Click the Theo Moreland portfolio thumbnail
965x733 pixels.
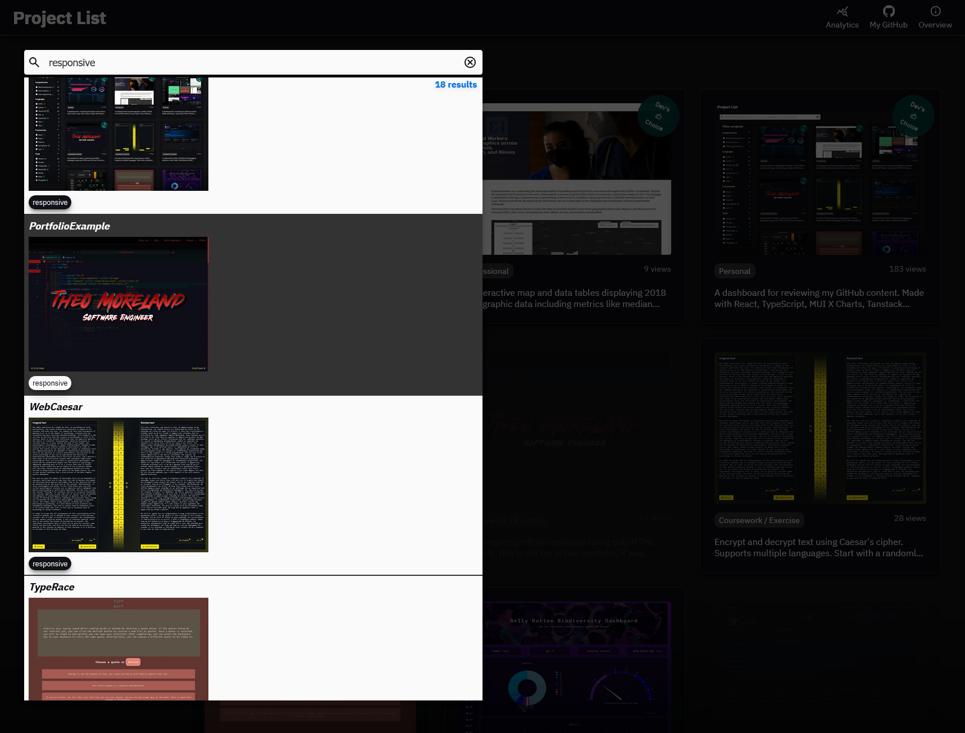[119, 304]
